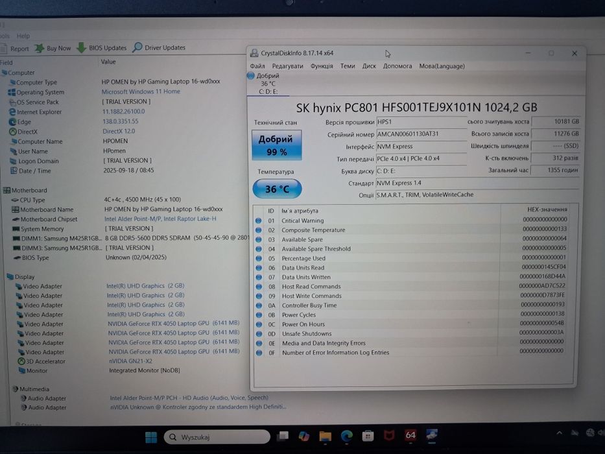Image resolution: width=605 pixels, height=454 pixels.
Task: Select the Data Units Written row
Action: click(411, 277)
